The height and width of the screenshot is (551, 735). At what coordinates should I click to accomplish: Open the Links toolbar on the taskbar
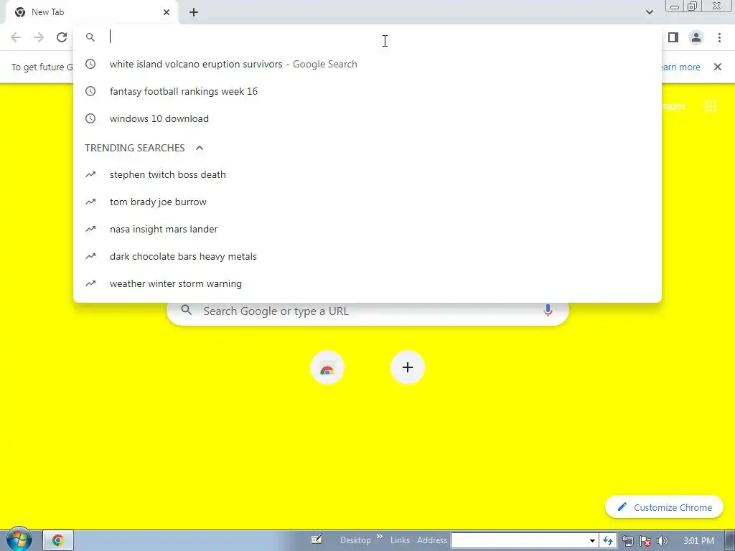coord(400,540)
